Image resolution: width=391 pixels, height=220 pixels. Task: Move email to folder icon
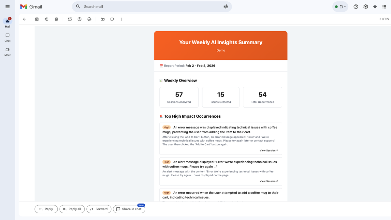click(103, 19)
